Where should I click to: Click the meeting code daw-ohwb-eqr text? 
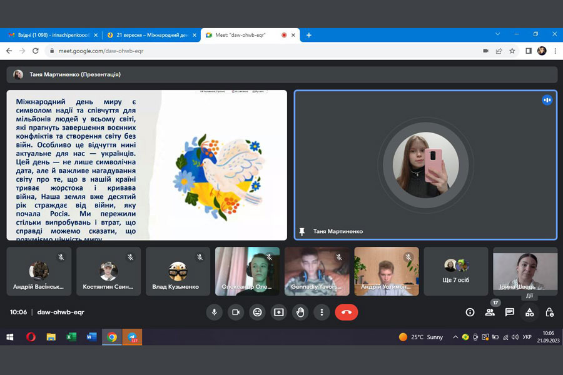(61, 312)
